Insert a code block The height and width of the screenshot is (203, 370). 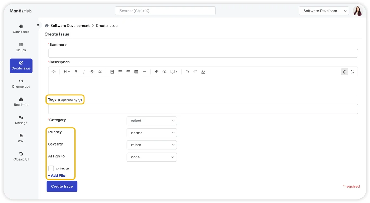click(x=165, y=72)
